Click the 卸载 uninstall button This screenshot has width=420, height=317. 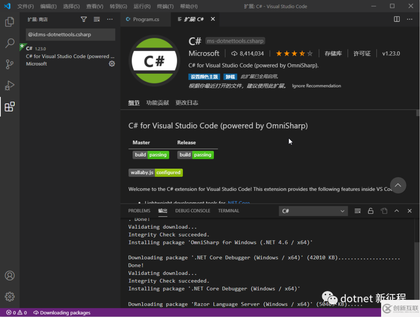231,77
